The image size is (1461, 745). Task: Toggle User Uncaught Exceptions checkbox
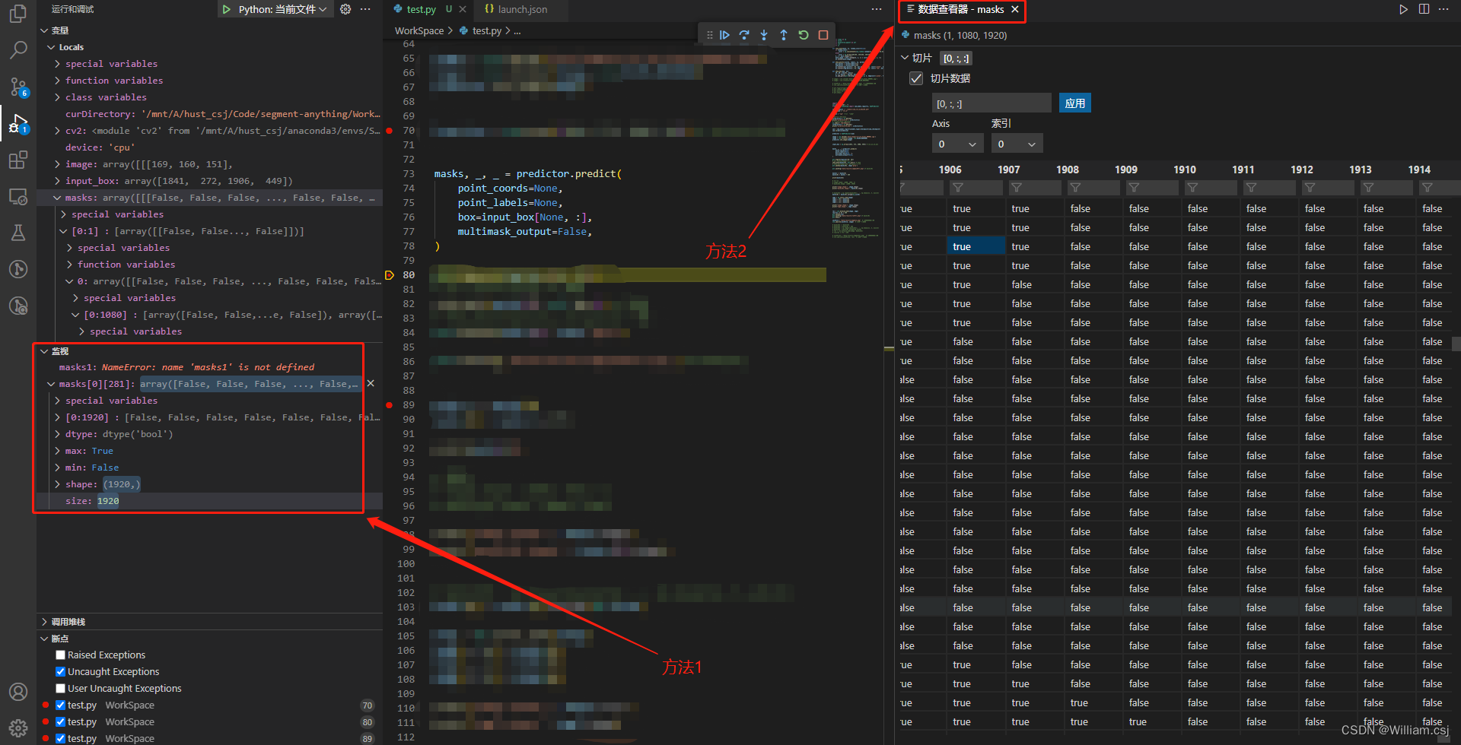(x=60, y=688)
